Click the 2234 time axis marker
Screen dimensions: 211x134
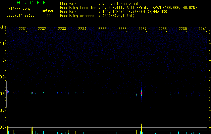pyautogui.click(x=82, y=29)
